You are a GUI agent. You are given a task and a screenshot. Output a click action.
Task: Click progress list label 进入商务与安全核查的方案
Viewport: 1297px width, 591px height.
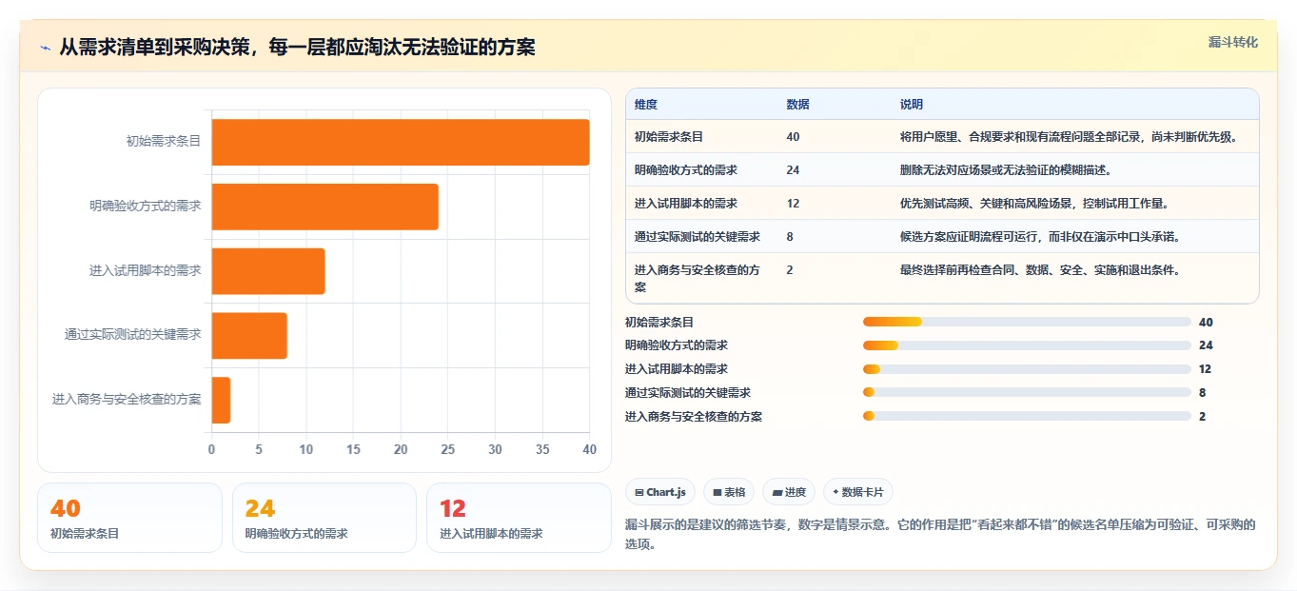(x=694, y=417)
